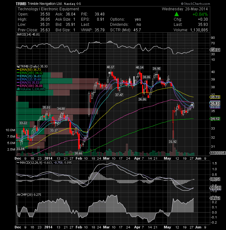Click the 38.86 price label
Image resolution: width=226 pixels, height=230 pixels.
(147, 77)
